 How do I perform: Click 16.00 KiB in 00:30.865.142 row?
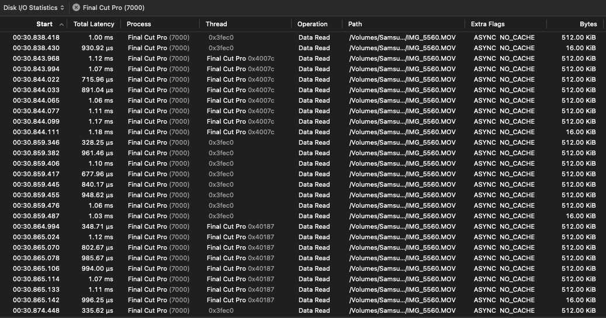click(580, 300)
